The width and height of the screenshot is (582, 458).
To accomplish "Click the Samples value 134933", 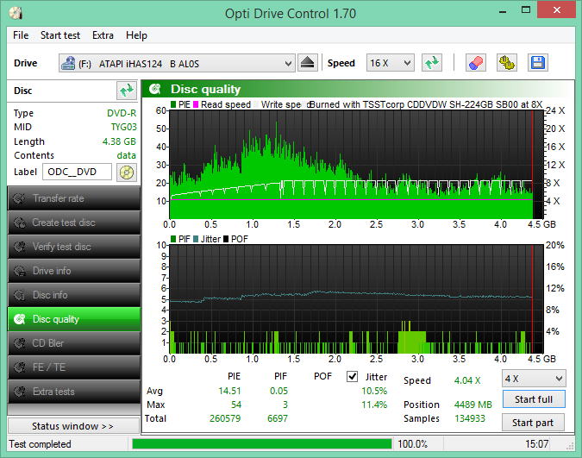I will 470,418.
